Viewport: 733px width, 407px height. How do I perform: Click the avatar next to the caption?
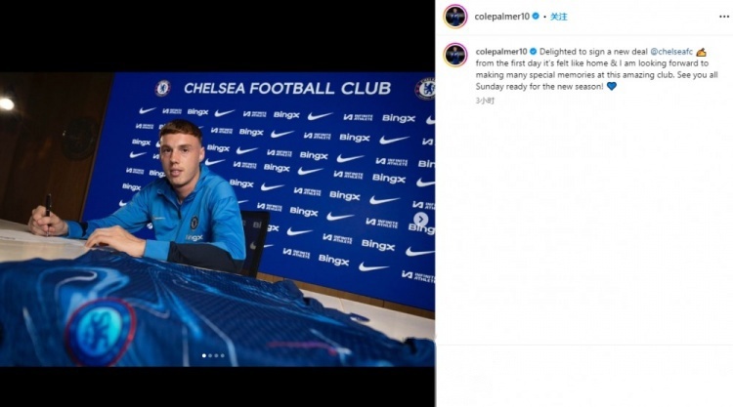(455, 55)
